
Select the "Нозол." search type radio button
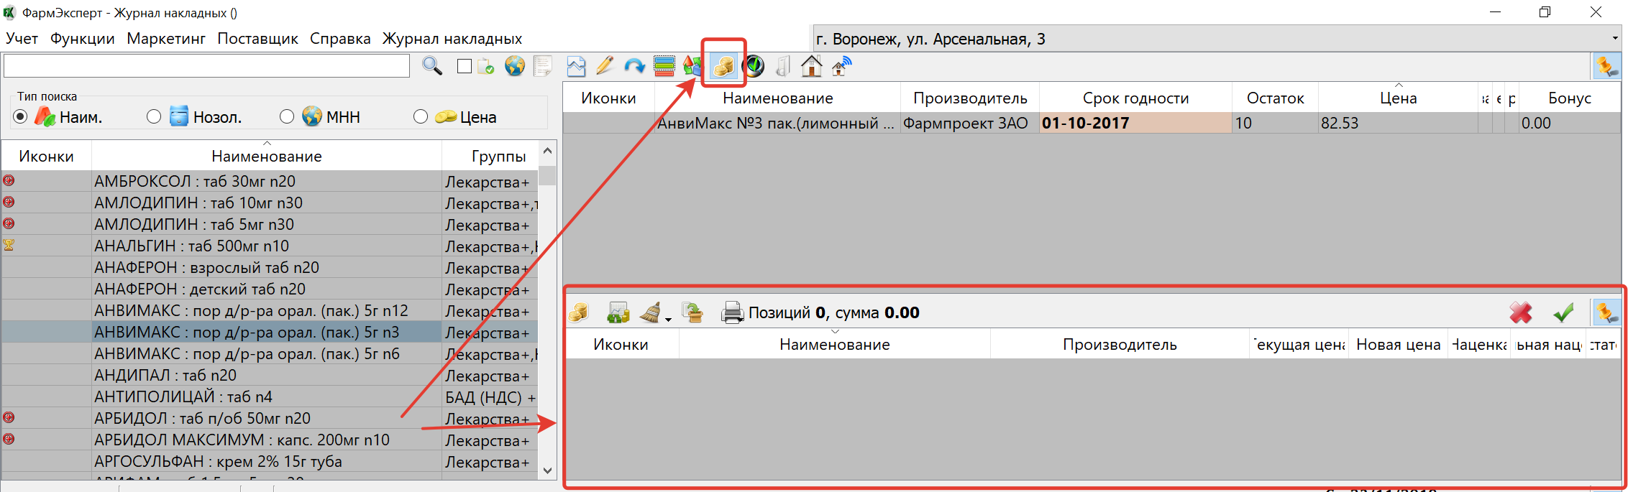154,116
